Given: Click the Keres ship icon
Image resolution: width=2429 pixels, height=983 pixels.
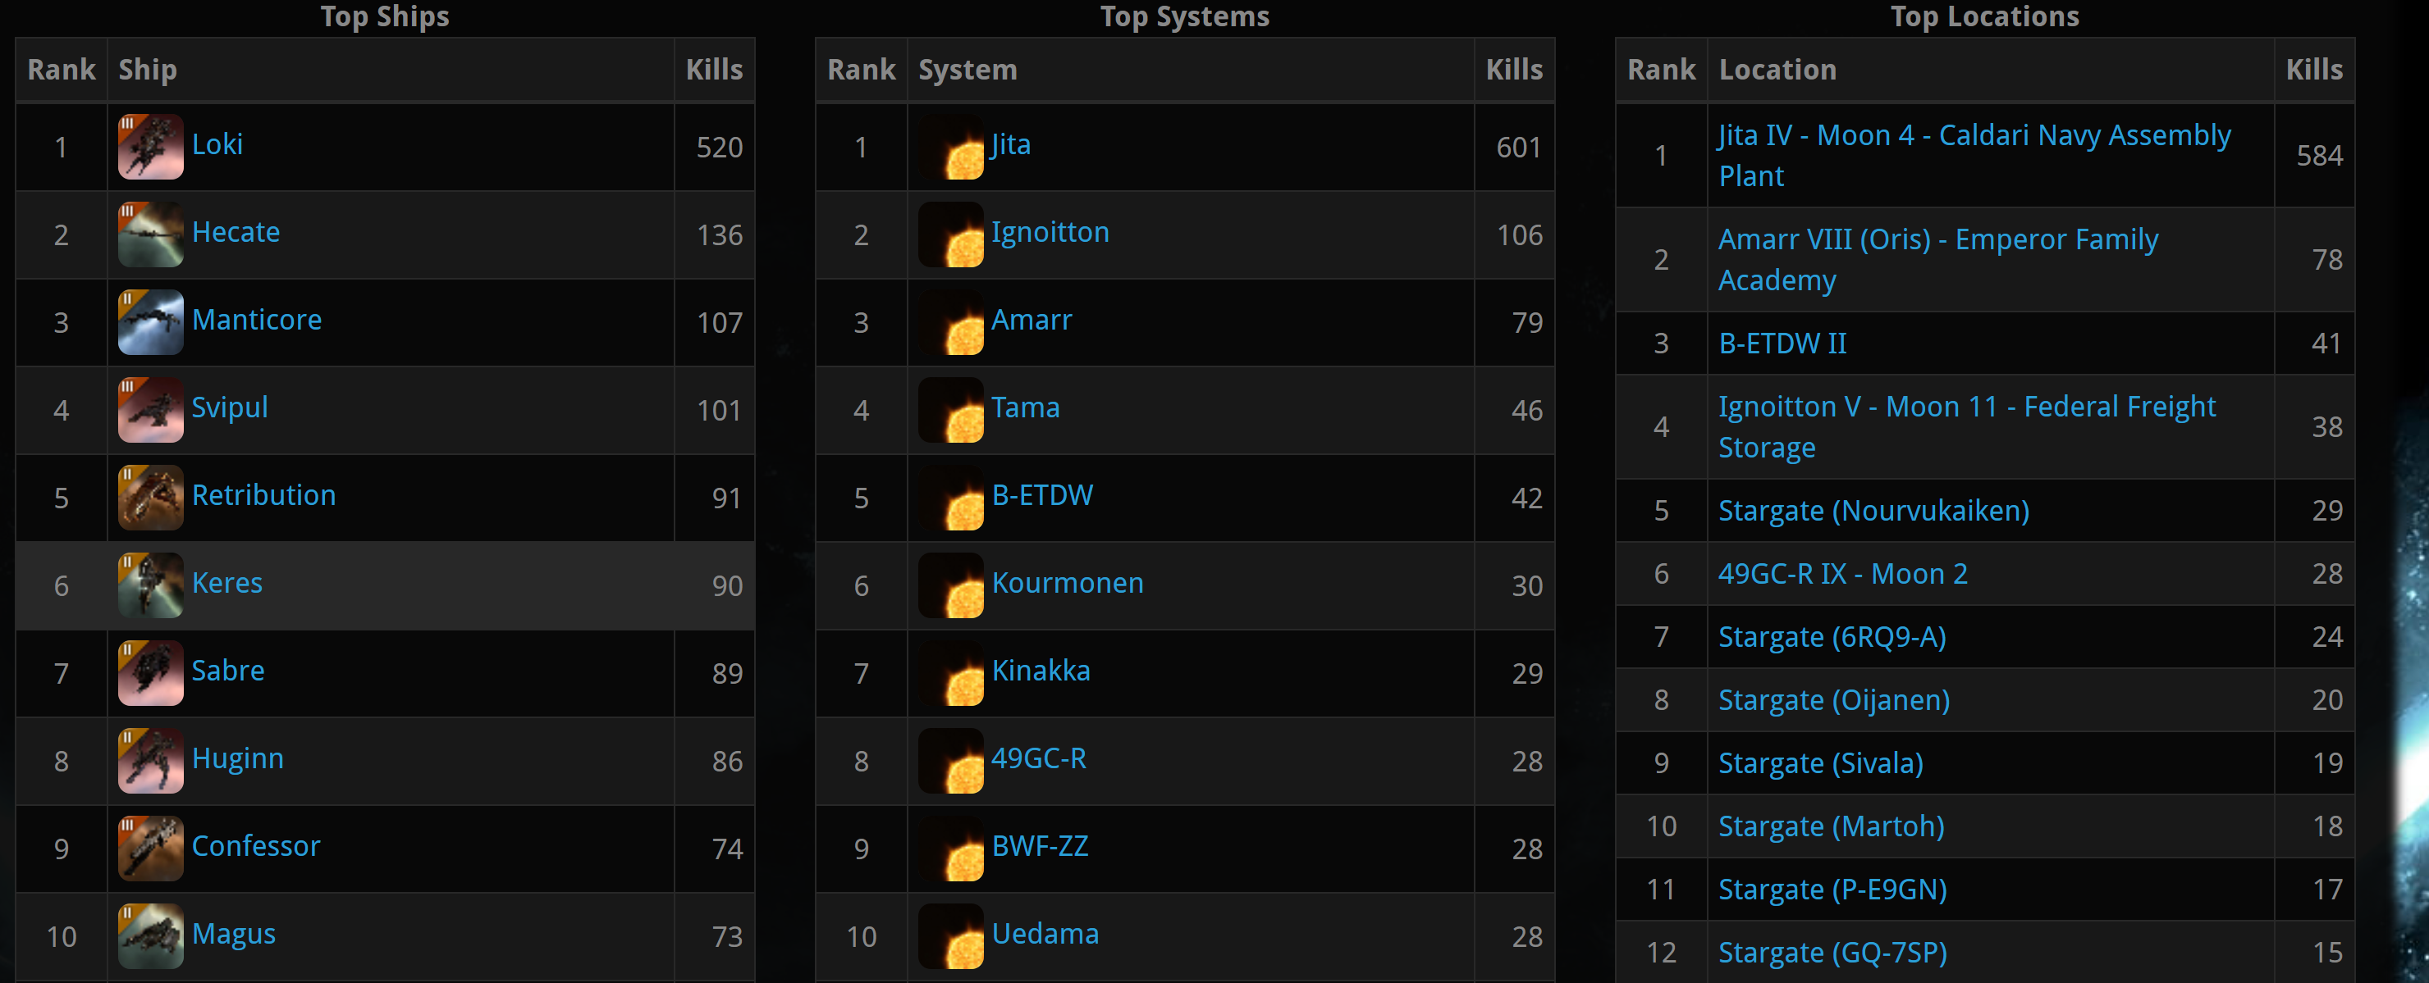Looking at the screenshot, I should (x=151, y=585).
